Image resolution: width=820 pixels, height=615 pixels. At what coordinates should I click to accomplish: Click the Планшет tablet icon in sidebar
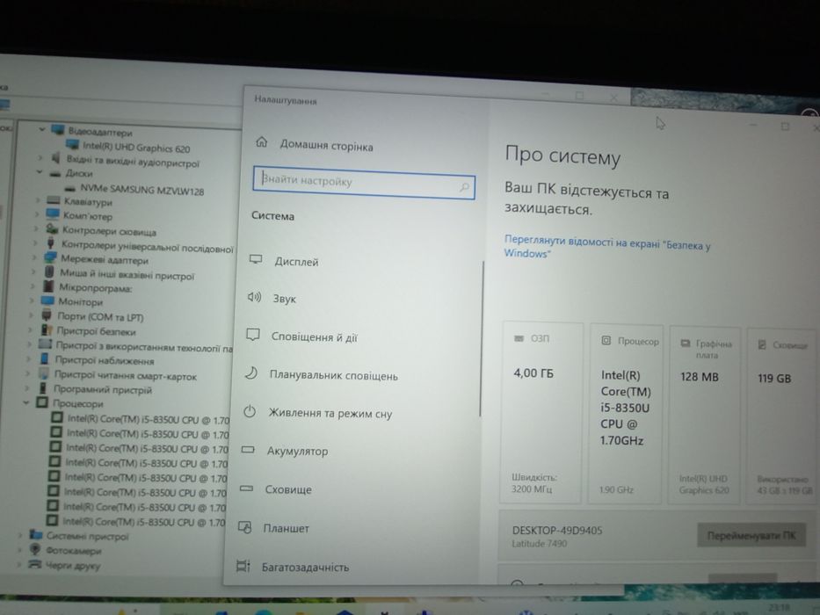244,527
